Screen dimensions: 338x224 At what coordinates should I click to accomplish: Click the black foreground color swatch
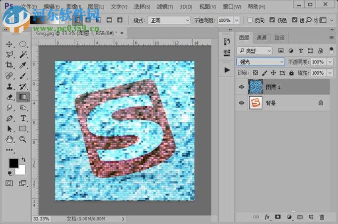(13, 163)
